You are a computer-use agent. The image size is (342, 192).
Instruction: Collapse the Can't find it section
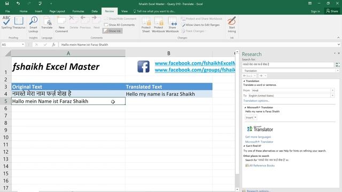click(244, 146)
